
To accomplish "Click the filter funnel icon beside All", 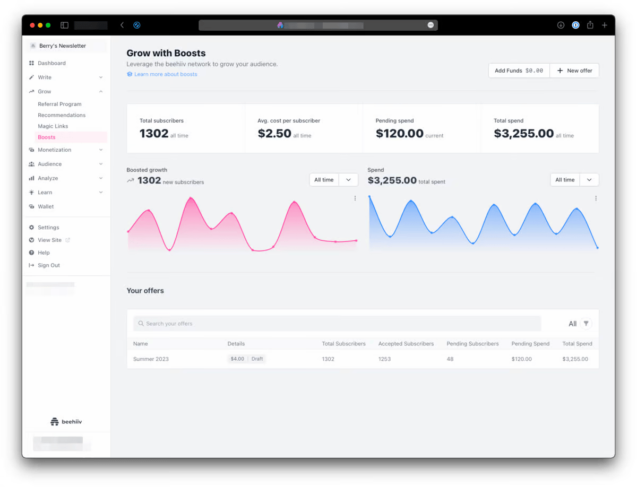I will [x=586, y=324].
